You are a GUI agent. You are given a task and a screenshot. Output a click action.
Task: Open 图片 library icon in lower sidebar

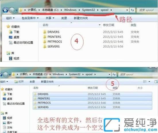[4, 123]
